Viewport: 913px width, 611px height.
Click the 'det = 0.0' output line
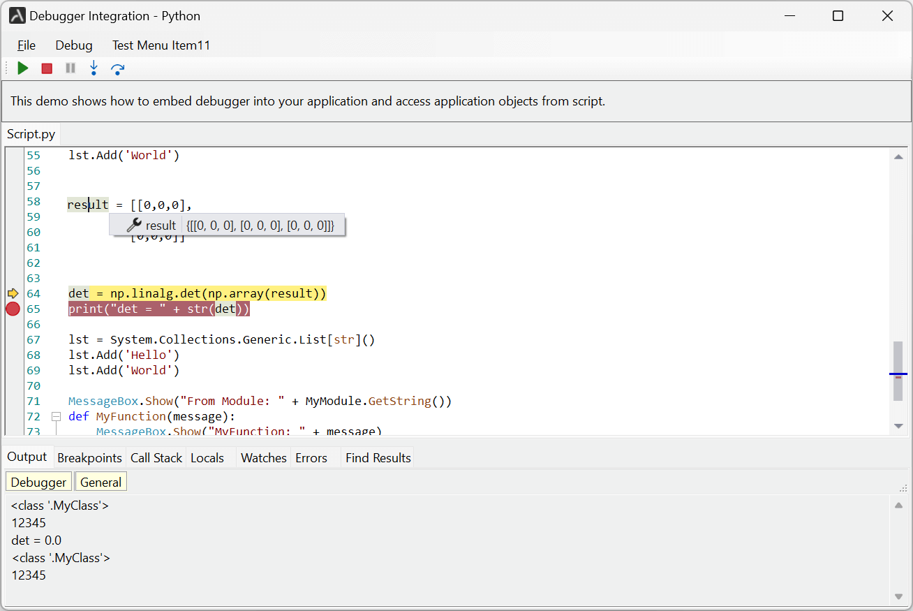pyautogui.click(x=36, y=540)
